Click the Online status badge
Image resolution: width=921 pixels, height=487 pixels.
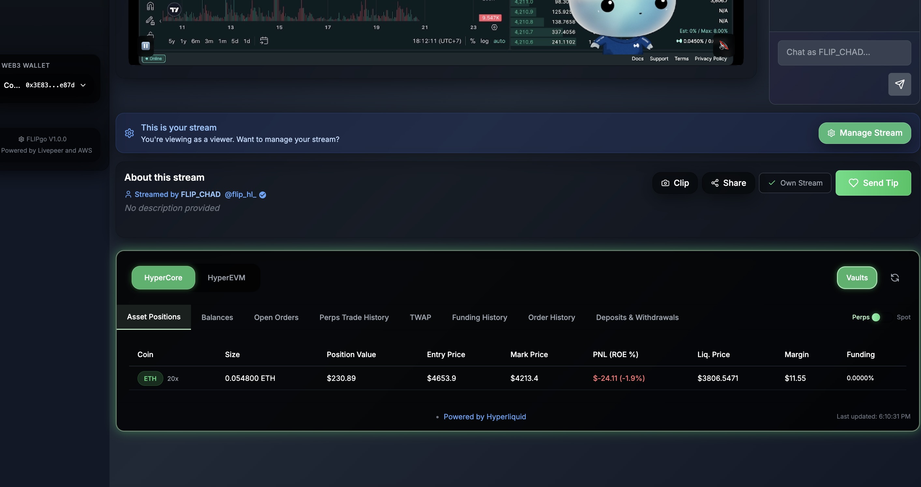[x=153, y=59]
